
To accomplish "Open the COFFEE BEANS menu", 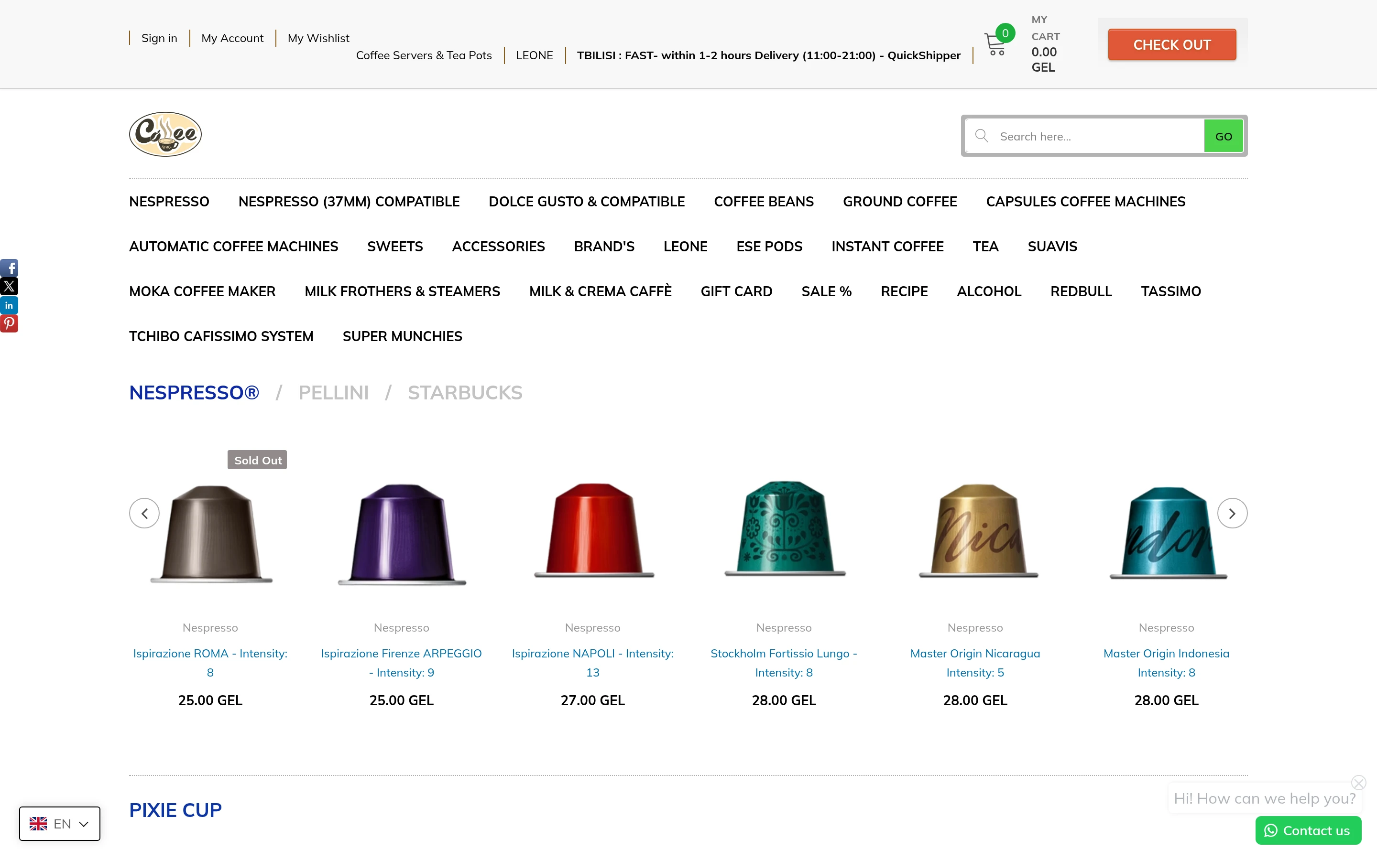I will pos(764,201).
